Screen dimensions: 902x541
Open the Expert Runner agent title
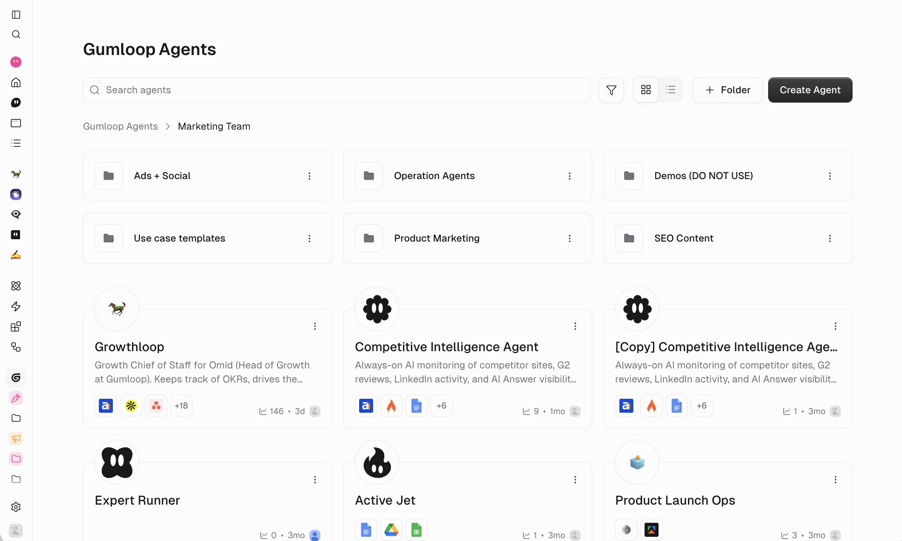click(x=137, y=500)
